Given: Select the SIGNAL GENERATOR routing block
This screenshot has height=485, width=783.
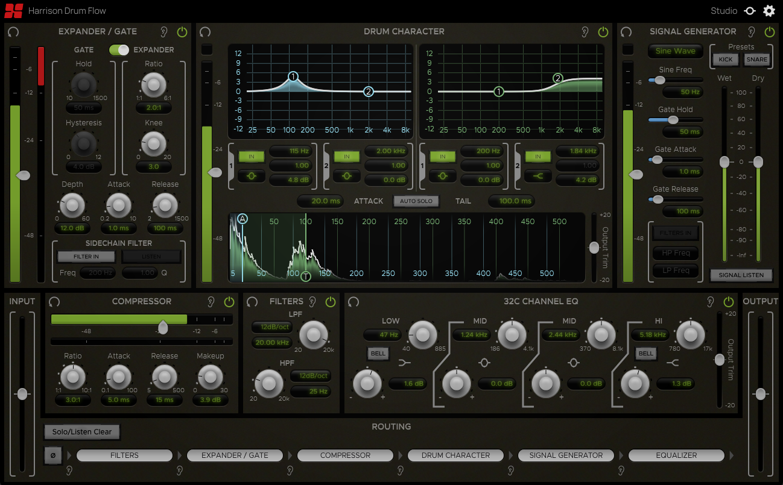Looking at the screenshot, I should (x=566, y=455).
